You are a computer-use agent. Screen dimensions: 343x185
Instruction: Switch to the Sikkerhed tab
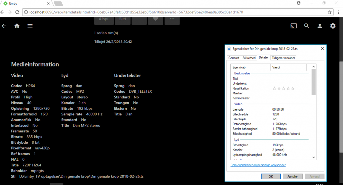click(x=249, y=58)
